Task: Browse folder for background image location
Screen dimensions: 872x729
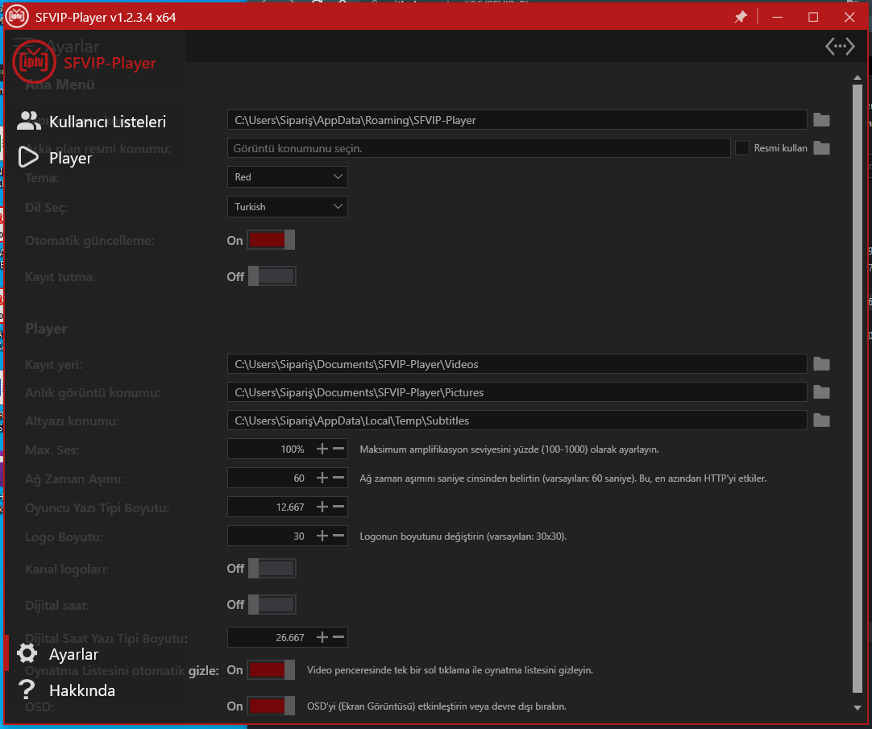Action: click(x=821, y=148)
